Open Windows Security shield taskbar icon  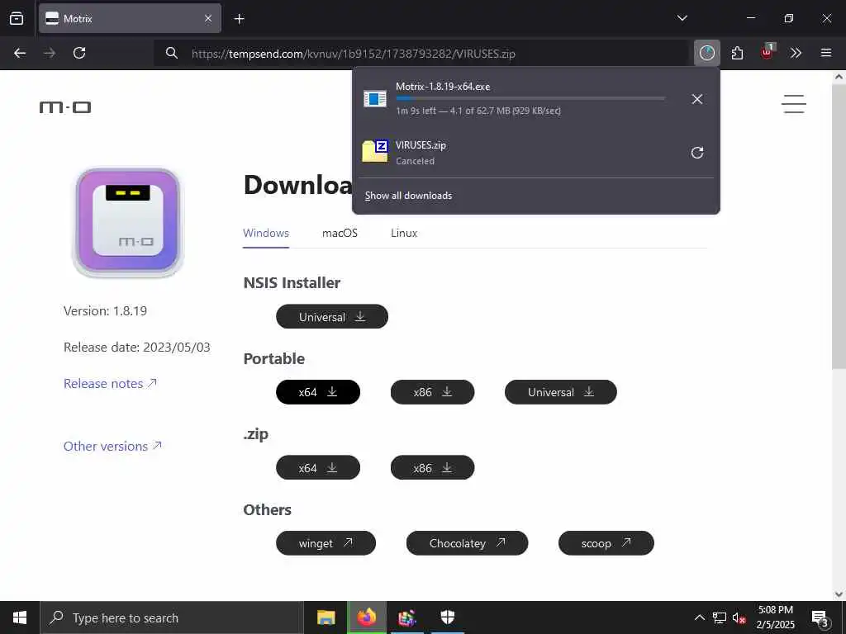[x=448, y=617]
